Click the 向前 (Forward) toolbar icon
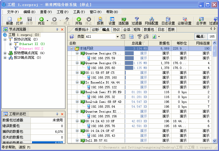Viewport: 219px width, 151px height. pyautogui.click(x=54, y=21)
